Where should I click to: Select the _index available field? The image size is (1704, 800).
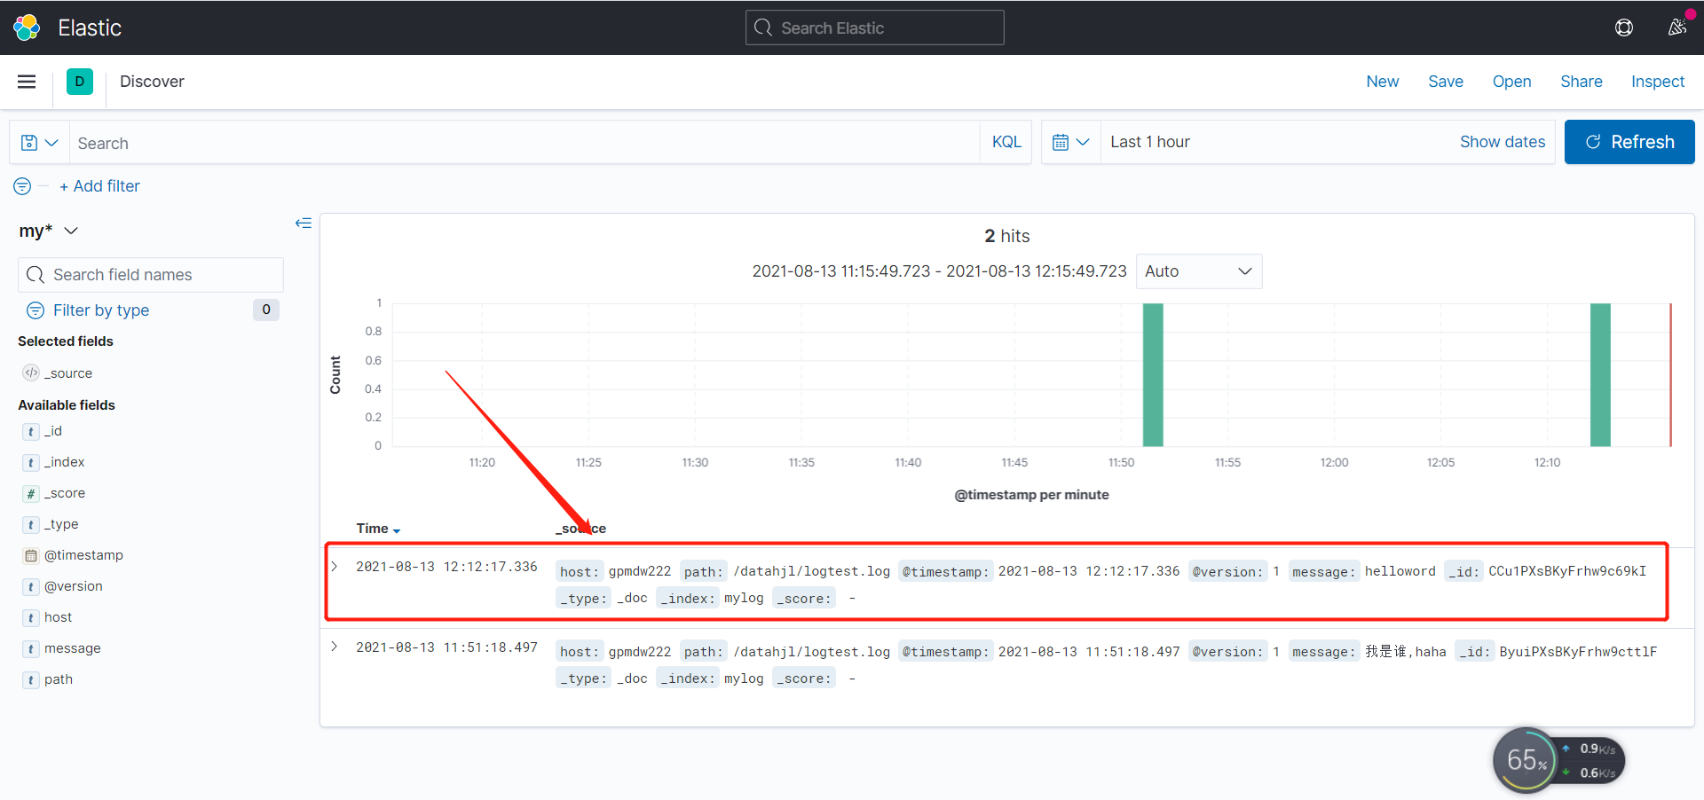click(64, 463)
